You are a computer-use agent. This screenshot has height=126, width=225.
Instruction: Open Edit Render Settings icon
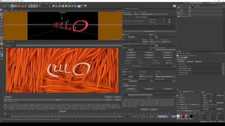[50, 6]
